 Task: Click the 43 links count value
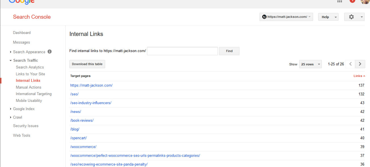(362, 103)
